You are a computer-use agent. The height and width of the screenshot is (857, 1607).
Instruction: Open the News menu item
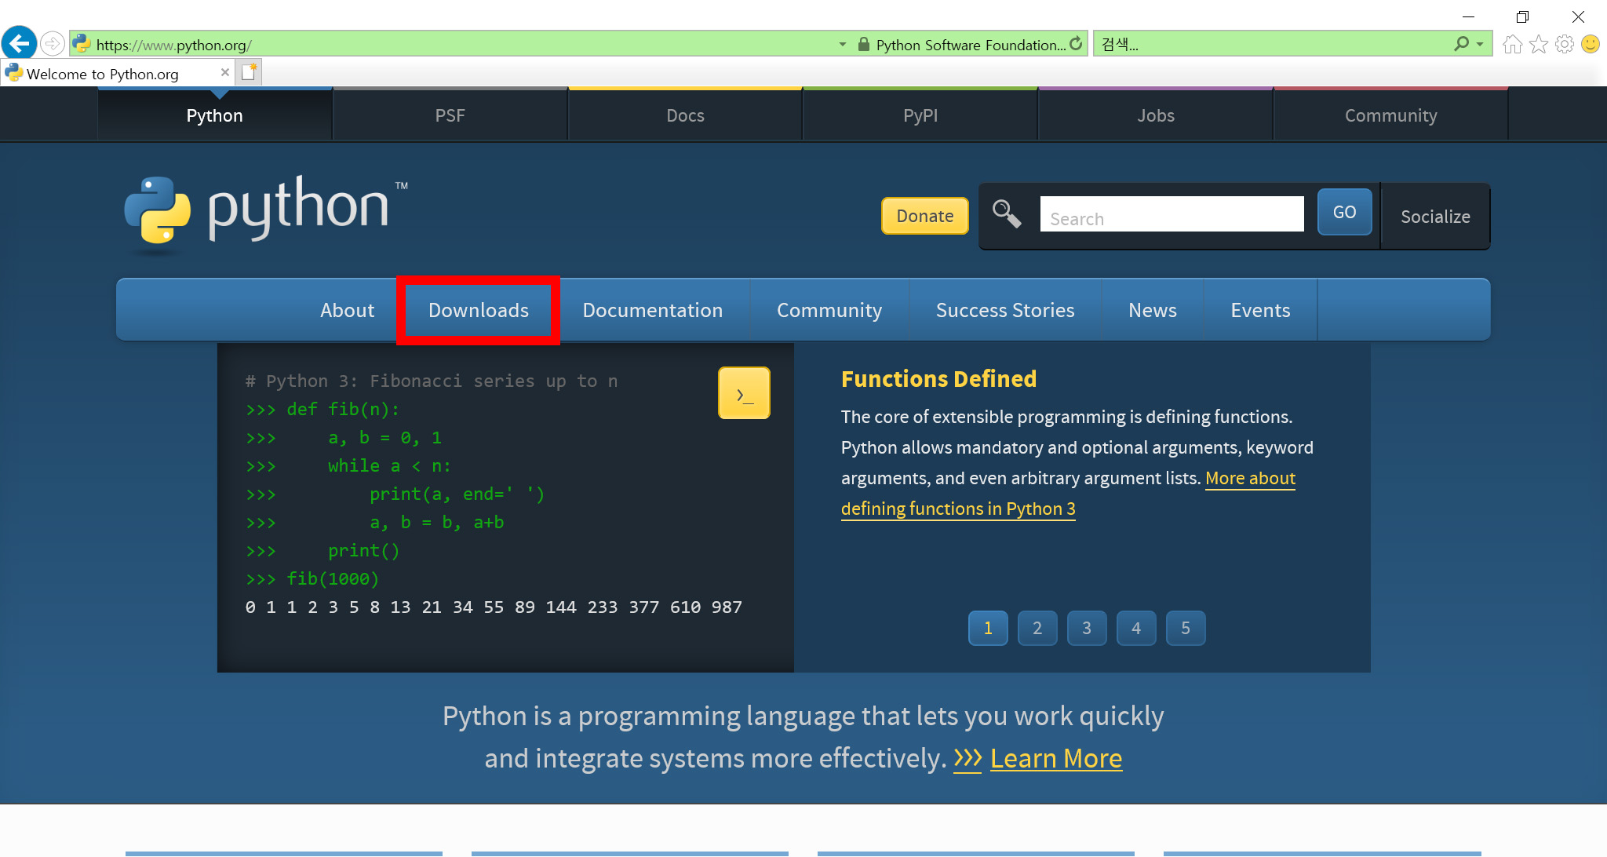(x=1153, y=310)
